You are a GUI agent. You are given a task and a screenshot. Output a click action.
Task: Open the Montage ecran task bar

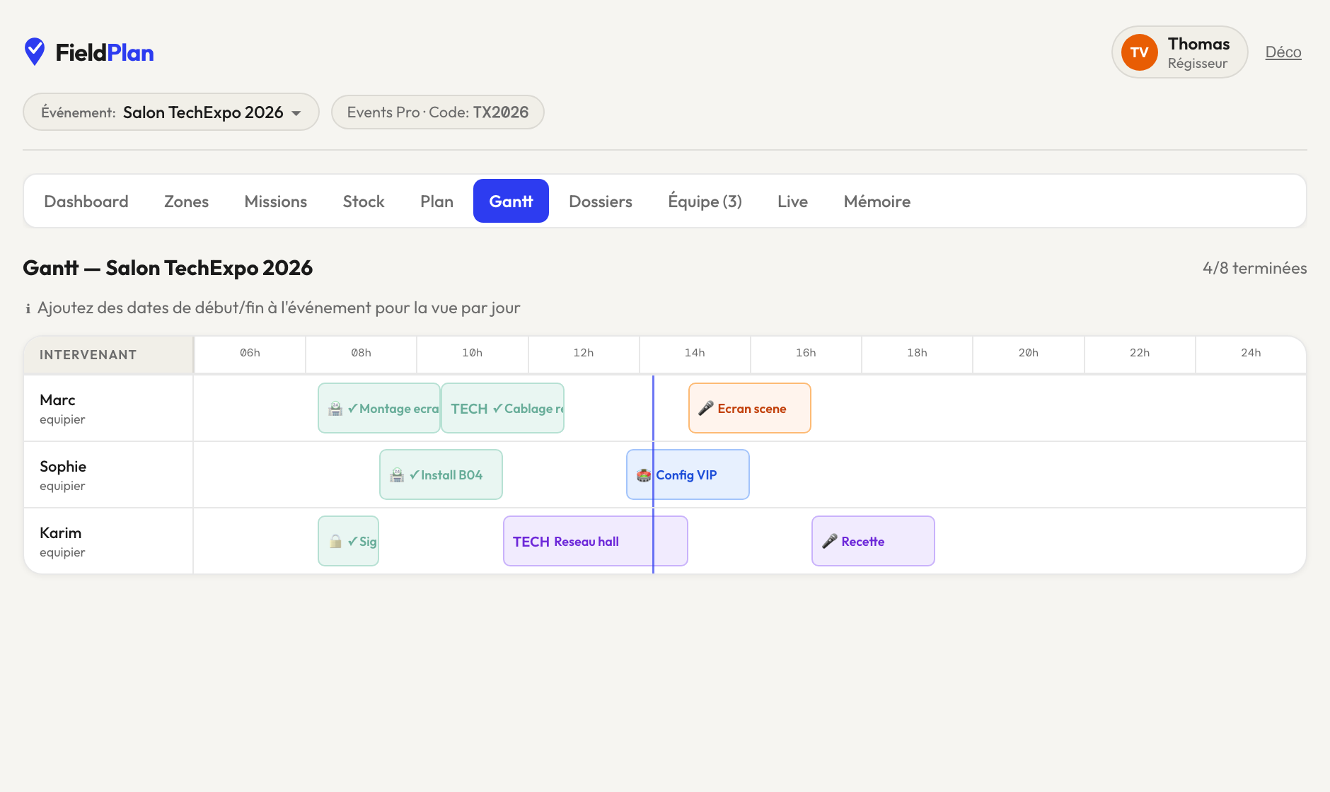(379, 408)
